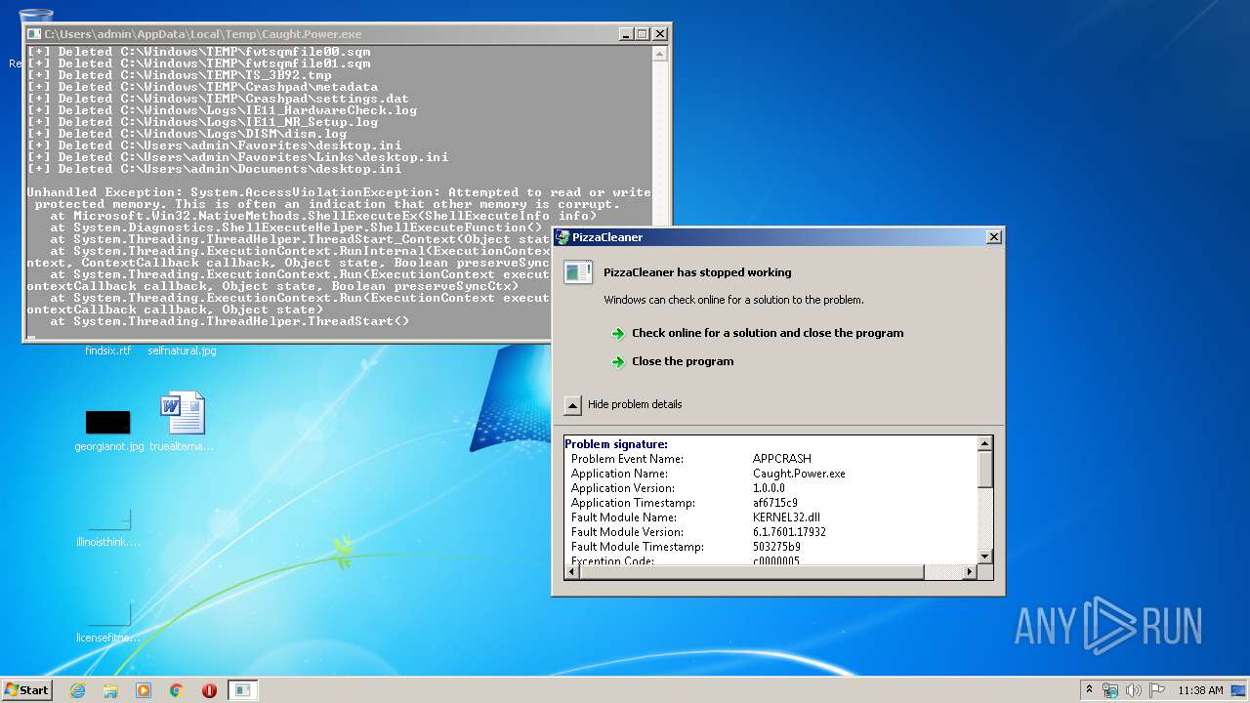The height and width of the screenshot is (703, 1250).
Task: Launch Google Chrome from taskbar
Action: [x=177, y=690]
